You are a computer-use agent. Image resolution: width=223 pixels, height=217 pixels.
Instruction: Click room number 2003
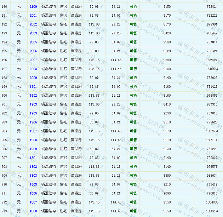[x=33, y=33]
